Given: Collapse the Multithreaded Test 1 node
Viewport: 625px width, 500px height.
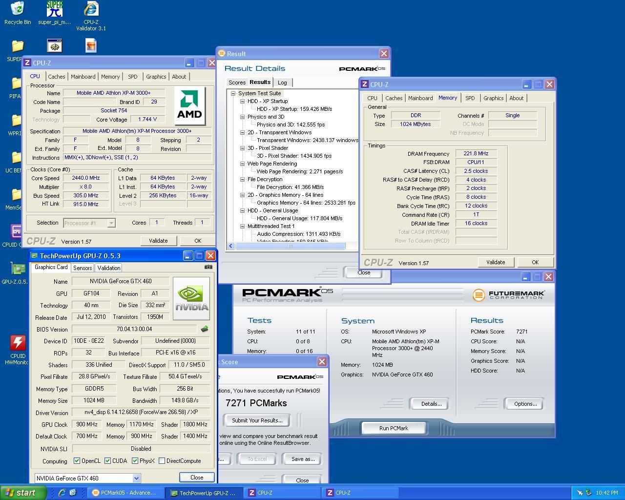Looking at the screenshot, I should (242, 226).
